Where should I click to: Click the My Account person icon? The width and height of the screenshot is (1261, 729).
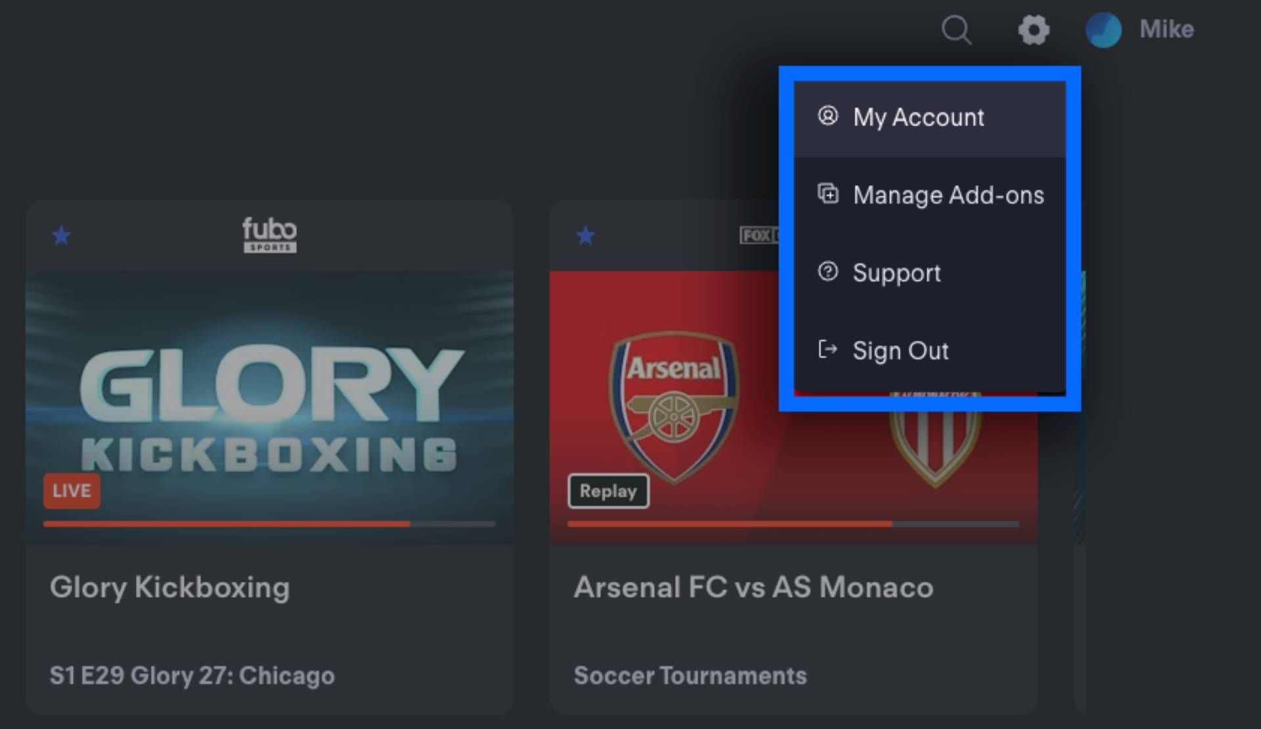(x=828, y=116)
